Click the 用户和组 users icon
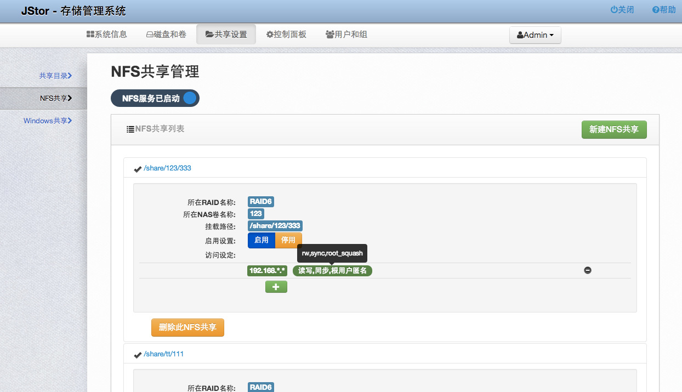682x392 pixels. [x=329, y=34]
